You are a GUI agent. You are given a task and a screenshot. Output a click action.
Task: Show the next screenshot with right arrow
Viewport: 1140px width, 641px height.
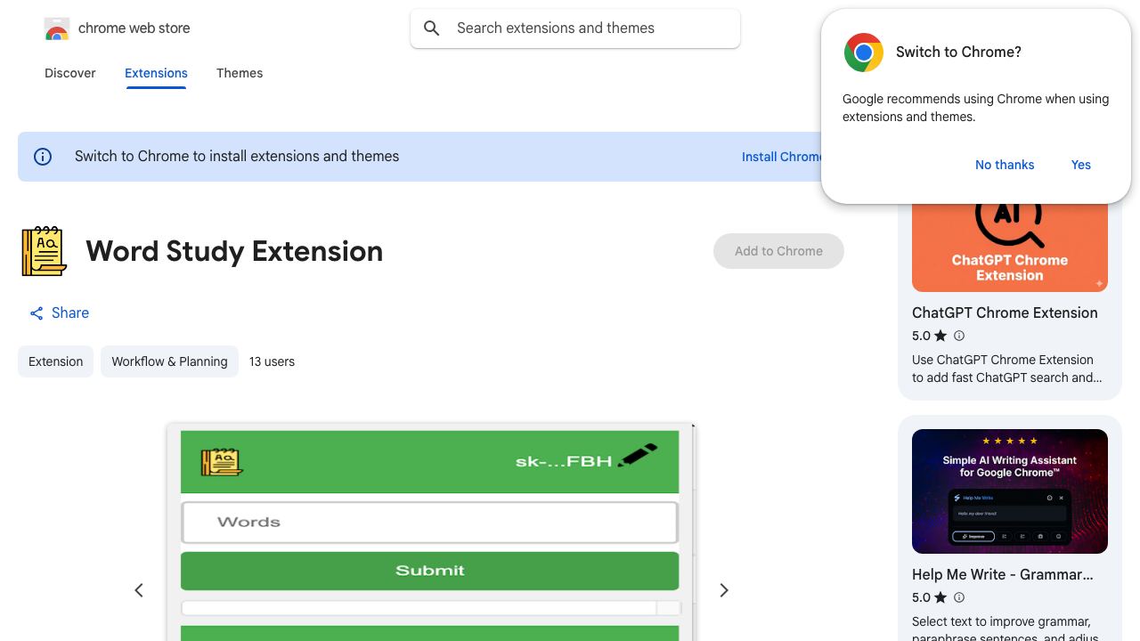coord(724,590)
